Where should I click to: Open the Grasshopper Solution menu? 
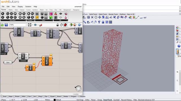click(28, 6)
